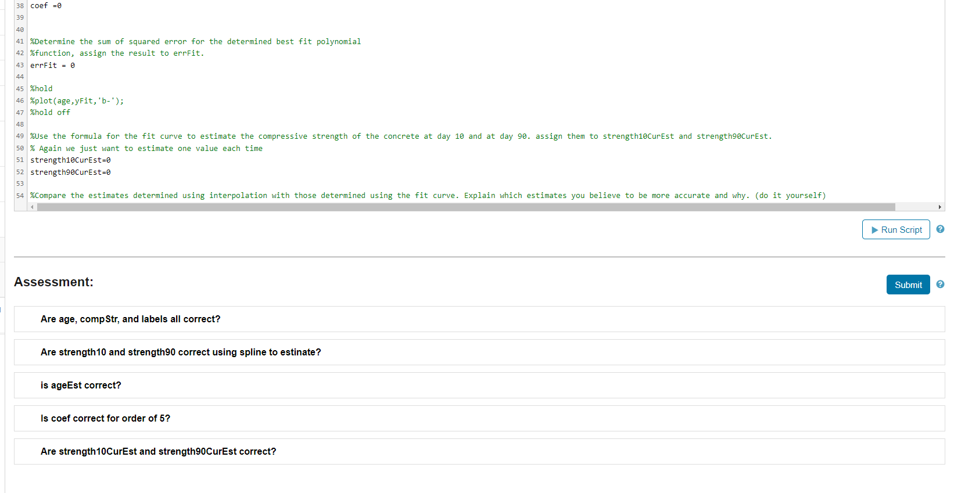Click the play triangle on Run Script

point(874,229)
